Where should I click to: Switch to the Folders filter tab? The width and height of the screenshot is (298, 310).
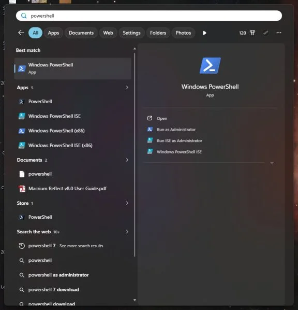click(158, 33)
